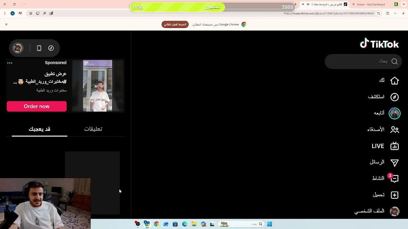
Task: Open the advertiser name مختبرات وريد الطبية
Action: click(x=51, y=90)
